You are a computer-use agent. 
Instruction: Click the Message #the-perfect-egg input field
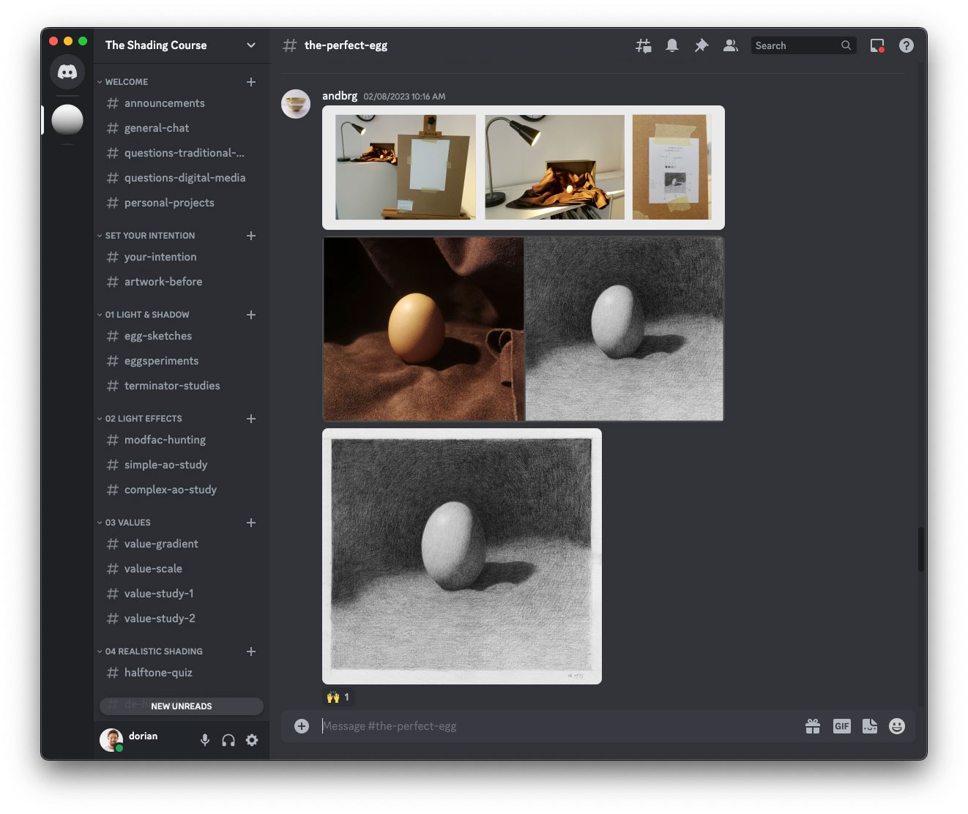point(556,726)
